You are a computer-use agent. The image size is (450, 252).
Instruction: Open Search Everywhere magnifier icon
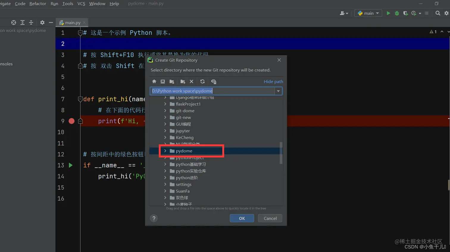438,13
